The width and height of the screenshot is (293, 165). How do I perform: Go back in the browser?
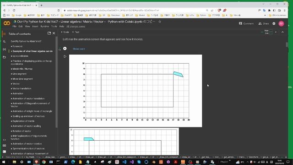tap(5, 11)
